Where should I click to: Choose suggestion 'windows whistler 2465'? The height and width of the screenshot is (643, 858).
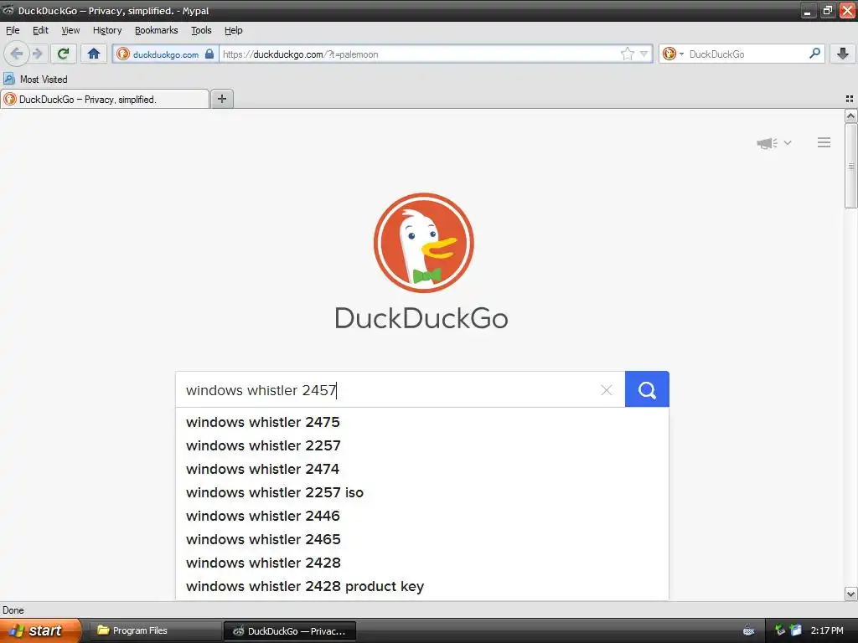(422, 540)
